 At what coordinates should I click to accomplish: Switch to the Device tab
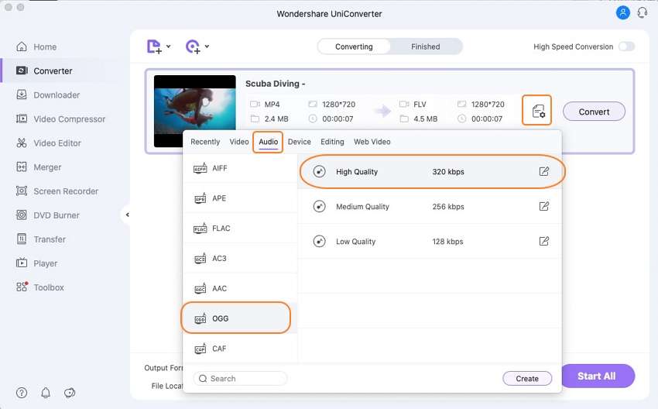(x=299, y=142)
